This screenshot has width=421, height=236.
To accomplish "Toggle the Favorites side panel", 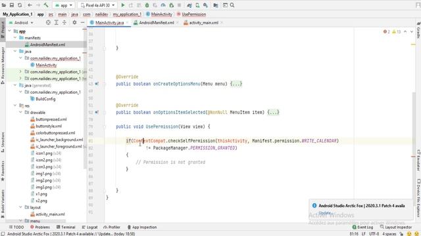I will pyautogui.click(x=3, y=171).
